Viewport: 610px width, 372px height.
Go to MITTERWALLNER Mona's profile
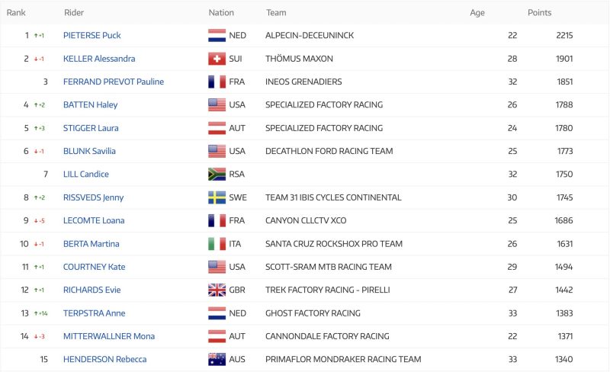109,336
